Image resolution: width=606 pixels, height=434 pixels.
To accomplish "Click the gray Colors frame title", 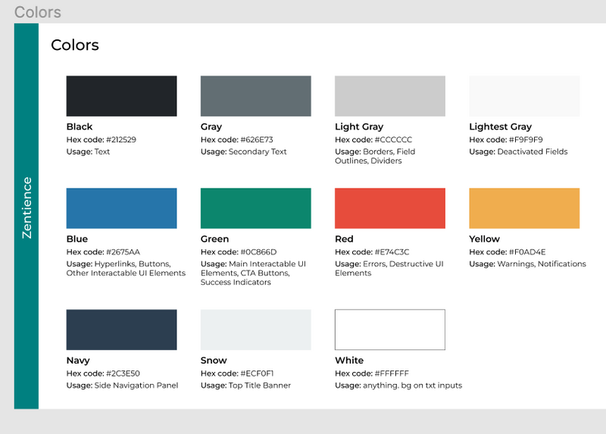I will click(x=37, y=12).
